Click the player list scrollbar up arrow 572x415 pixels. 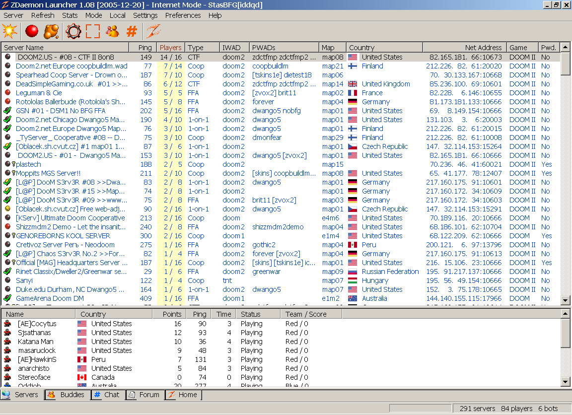(x=566, y=314)
